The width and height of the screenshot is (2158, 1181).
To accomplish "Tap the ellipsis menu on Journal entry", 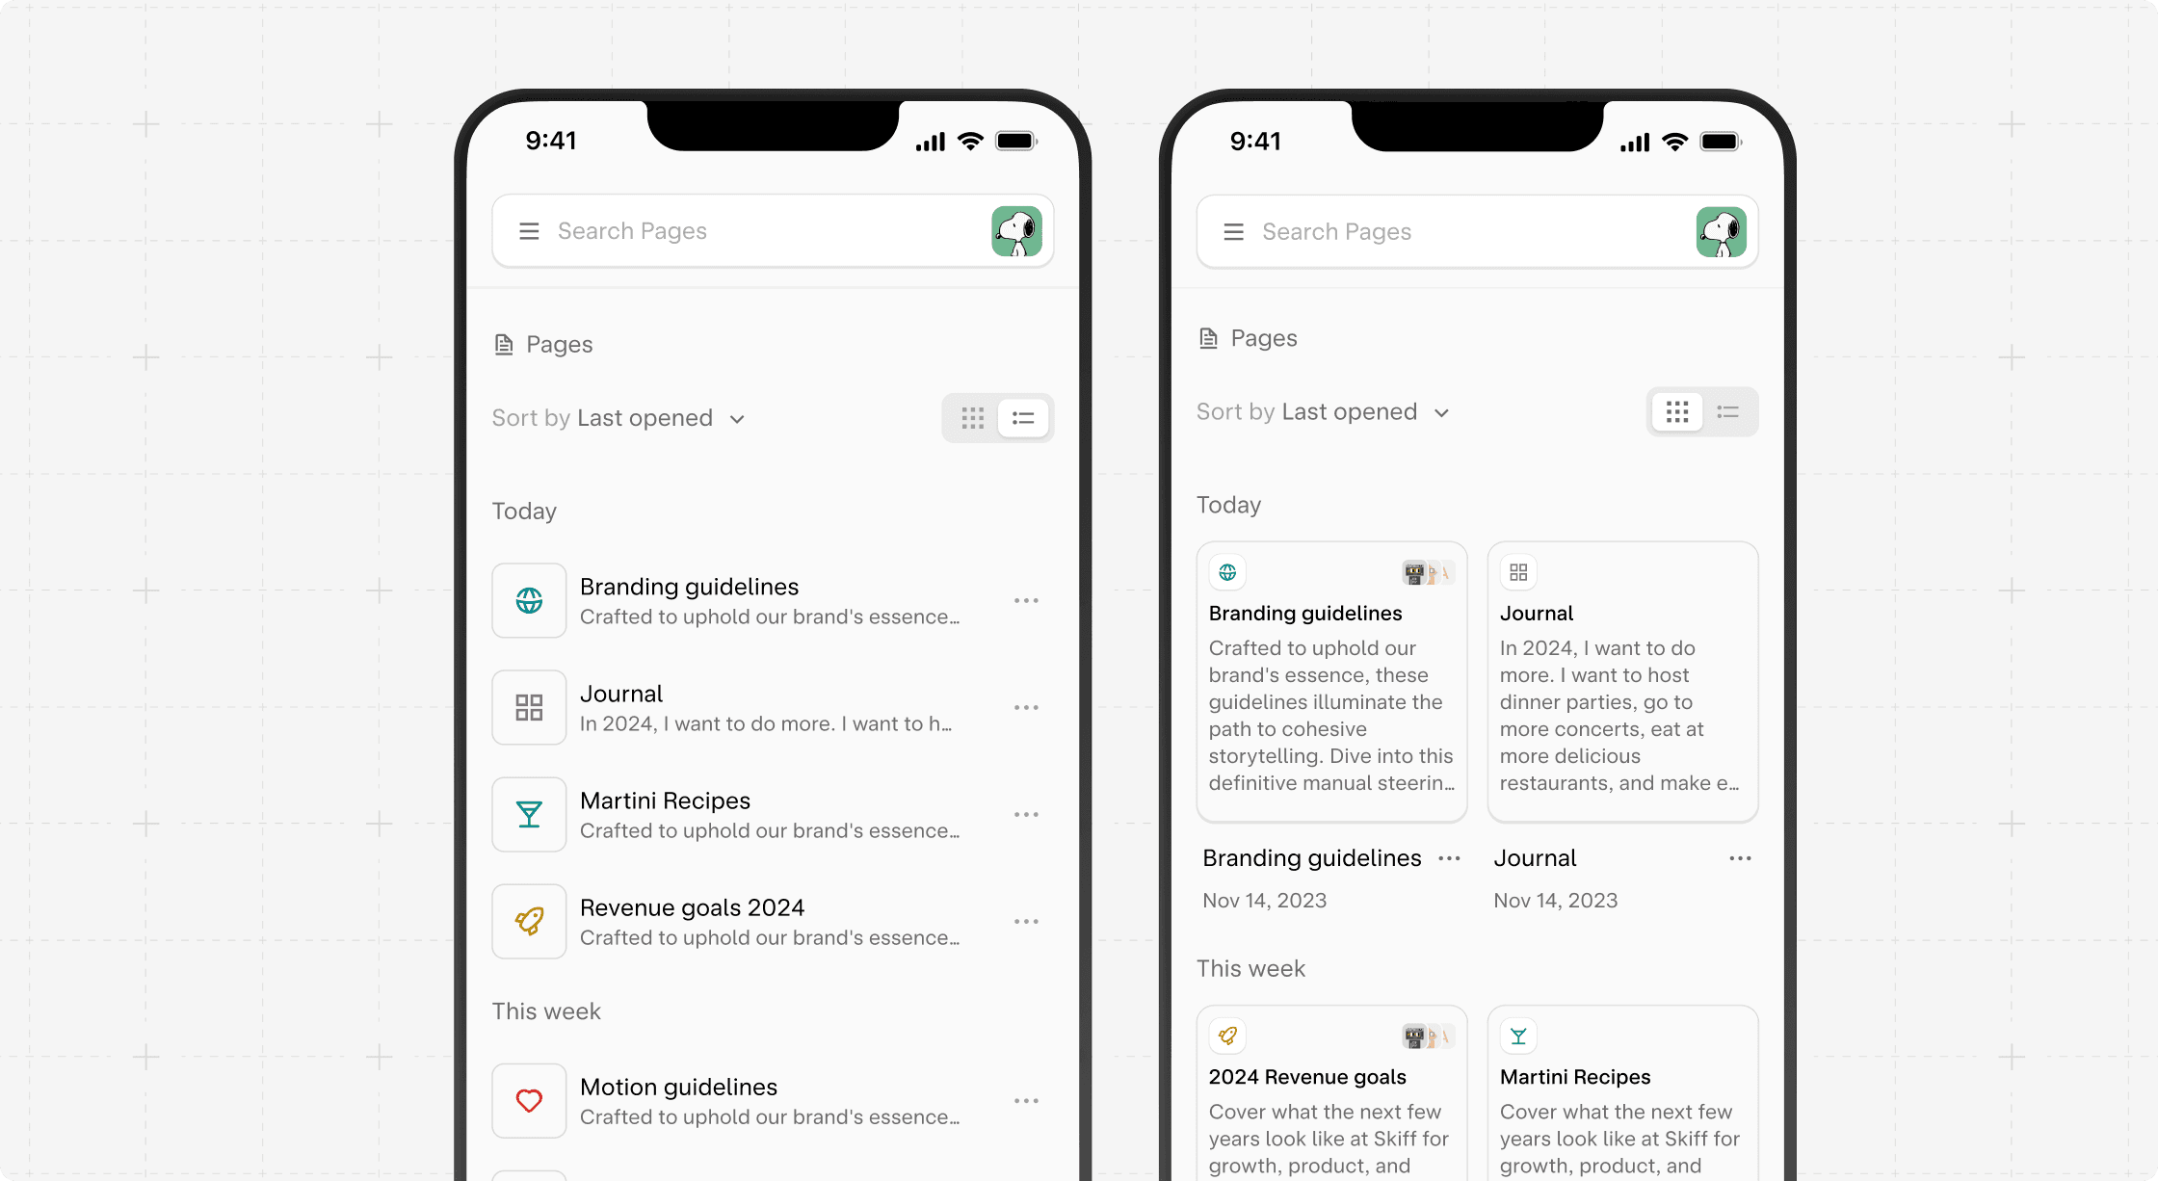I will [1030, 707].
